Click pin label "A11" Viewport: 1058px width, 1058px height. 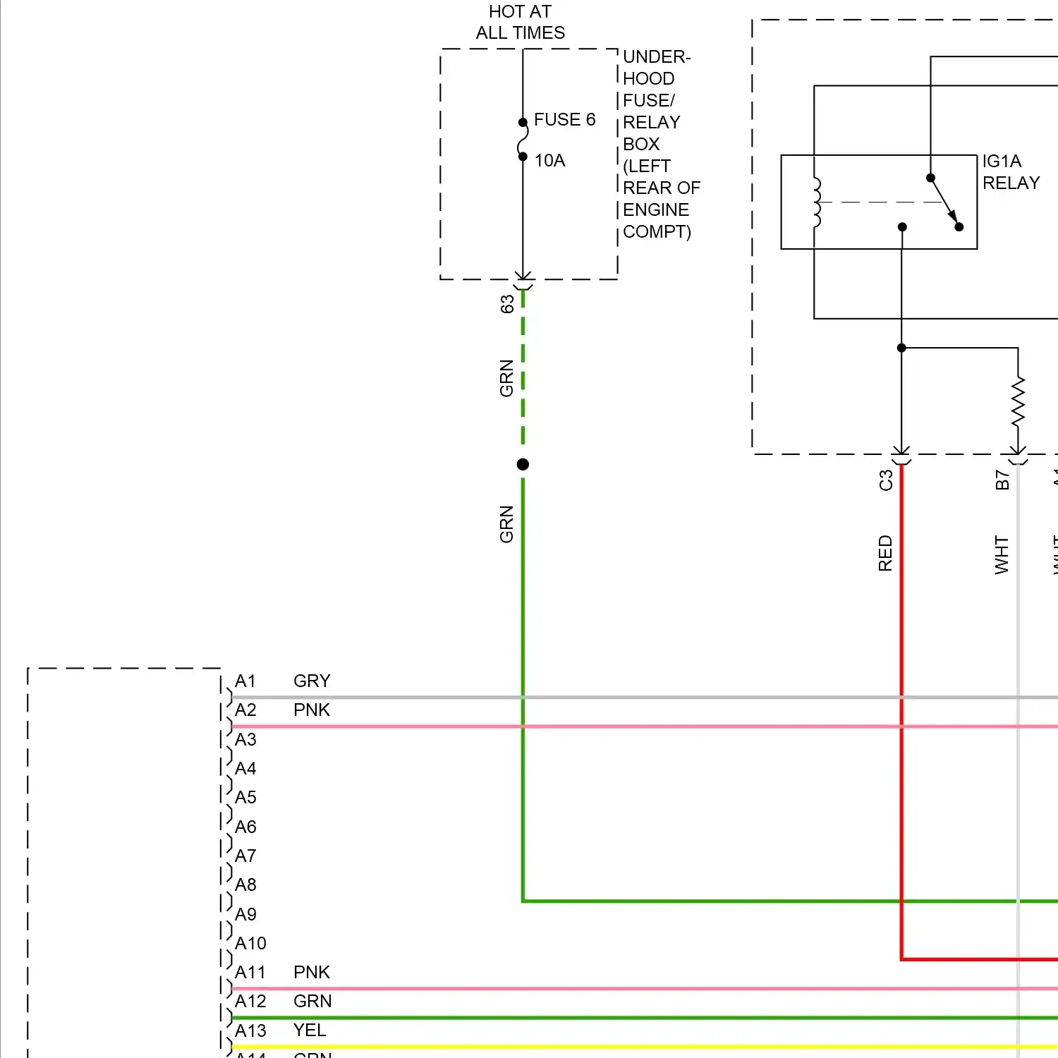[250, 973]
